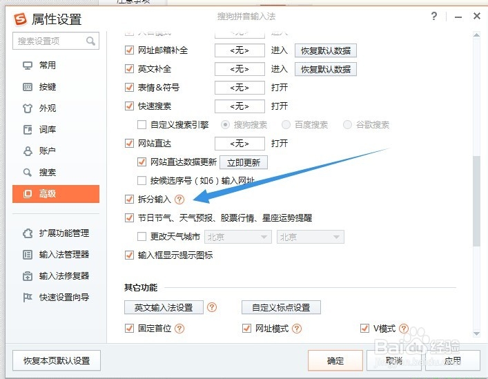The image size is (488, 379).
Task: Click hotkey field for 快速搜索
Action: (240, 106)
